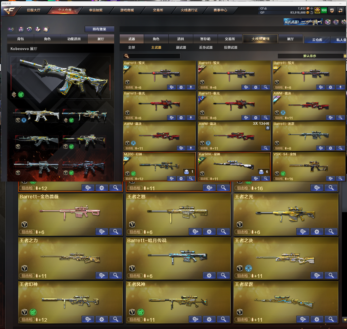Click the magnifier button on the VSK-94-金蚀 card
The image size is (347, 329).
coord(340,178)
